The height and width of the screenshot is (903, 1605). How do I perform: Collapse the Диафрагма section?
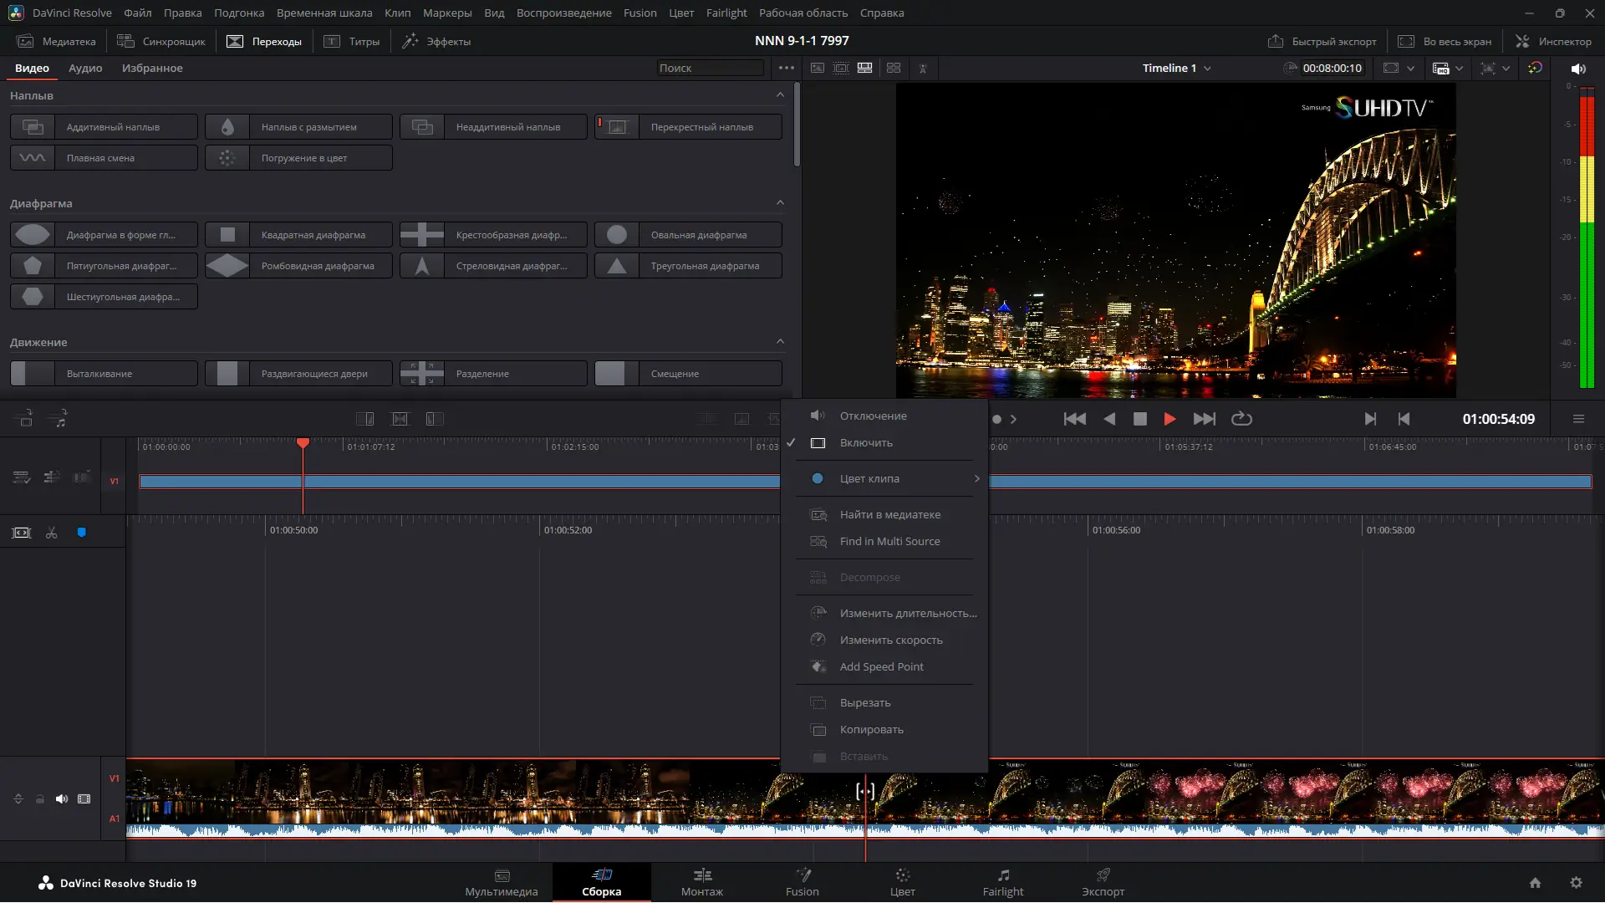(x=780, y=203)
